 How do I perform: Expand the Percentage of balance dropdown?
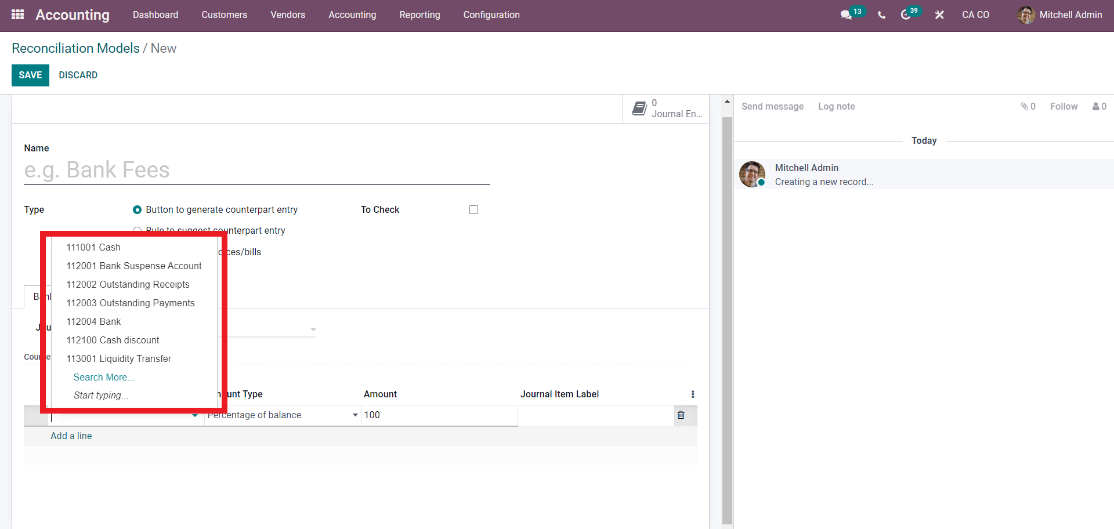[355, 415]
